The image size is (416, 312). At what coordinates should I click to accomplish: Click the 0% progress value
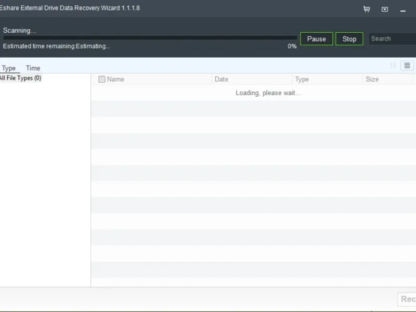coord(292,46)
